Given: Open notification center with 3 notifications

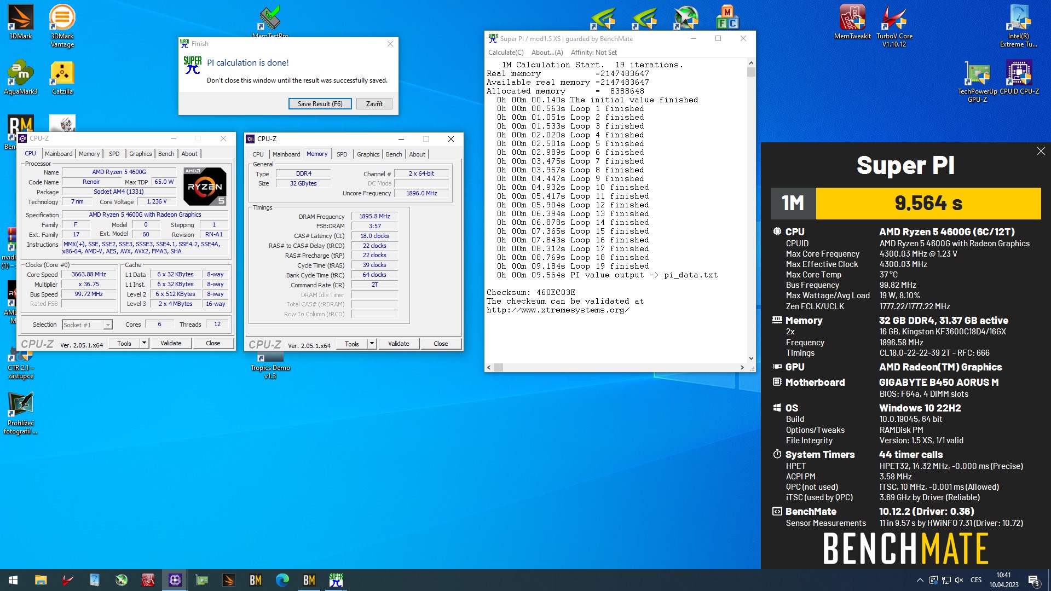Looking at the screenshot, I should [1033, 580].
